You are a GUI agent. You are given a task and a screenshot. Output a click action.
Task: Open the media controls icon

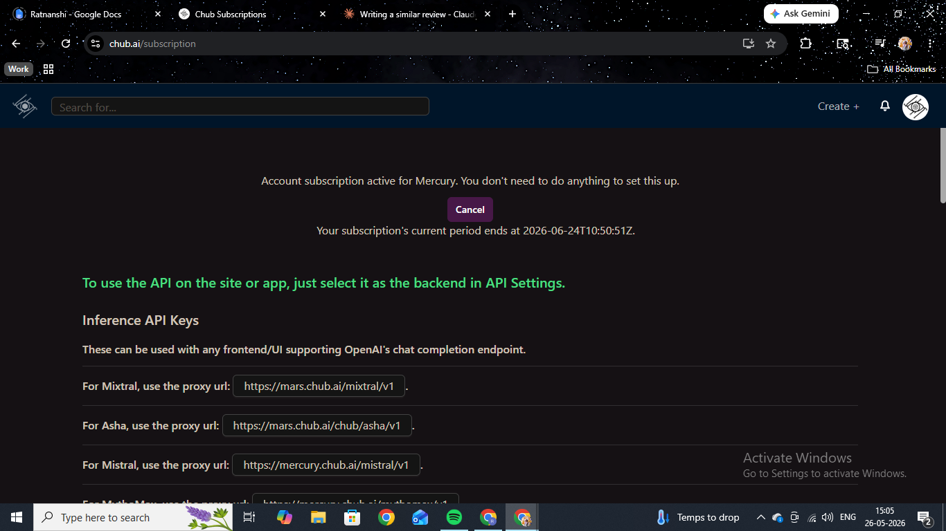tap(880, 44)
